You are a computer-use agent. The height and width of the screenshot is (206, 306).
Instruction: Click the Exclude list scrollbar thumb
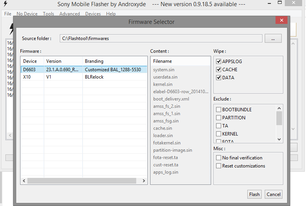(279, 118)
